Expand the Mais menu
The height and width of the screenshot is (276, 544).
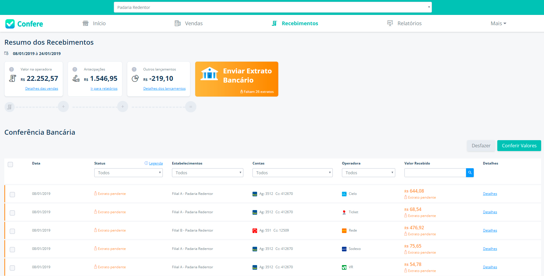pyautogui.click(x=498, y=24)
